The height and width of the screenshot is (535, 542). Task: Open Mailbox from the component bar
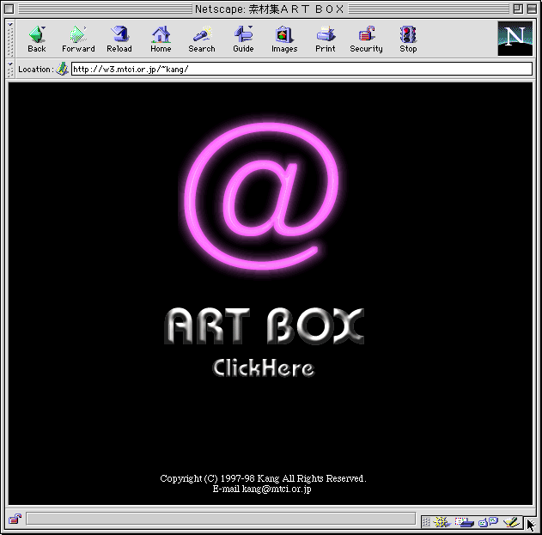coord(464,521)
